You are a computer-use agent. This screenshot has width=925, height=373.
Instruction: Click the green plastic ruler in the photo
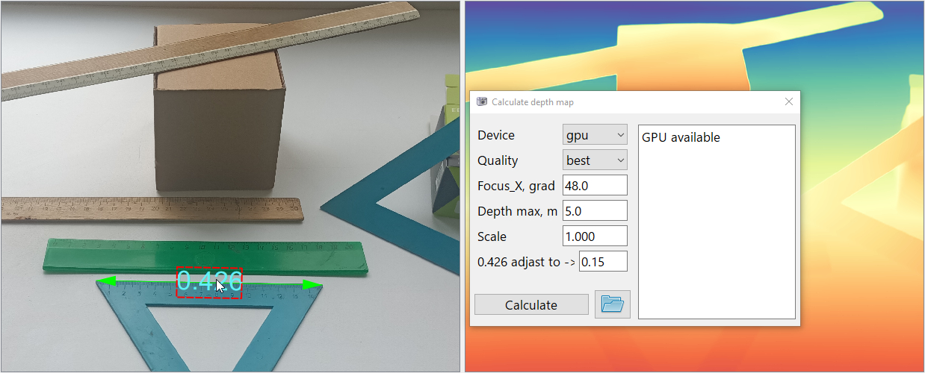(202, 254)
